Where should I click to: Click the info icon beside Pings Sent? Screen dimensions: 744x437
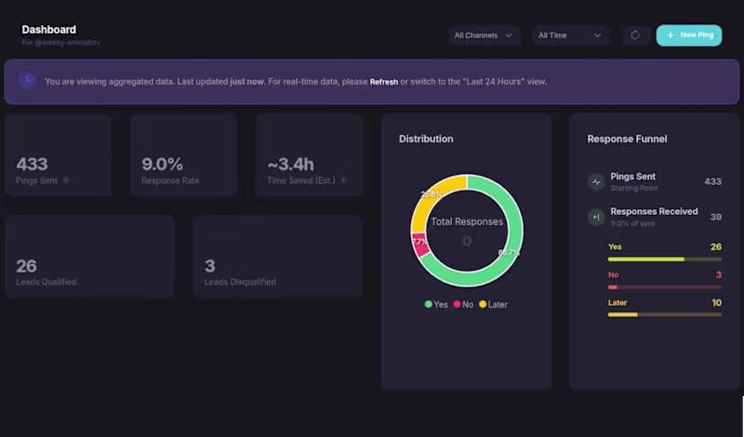[x=66, y=180]
